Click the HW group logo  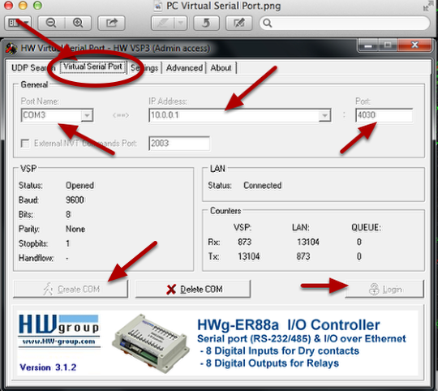[58, 324]
